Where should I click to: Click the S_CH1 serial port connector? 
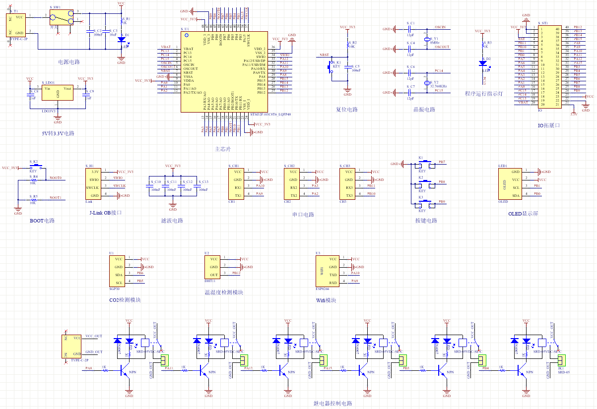(237, 183)
